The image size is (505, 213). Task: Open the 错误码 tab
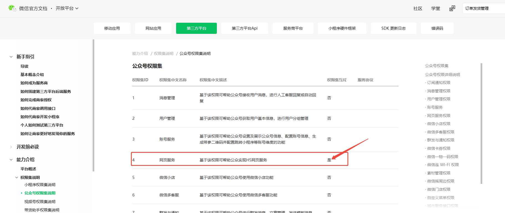(x=437, y=28)
